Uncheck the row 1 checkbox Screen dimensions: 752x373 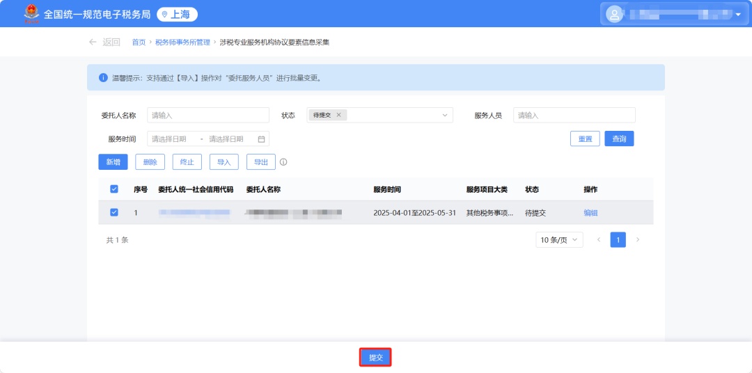114,212
